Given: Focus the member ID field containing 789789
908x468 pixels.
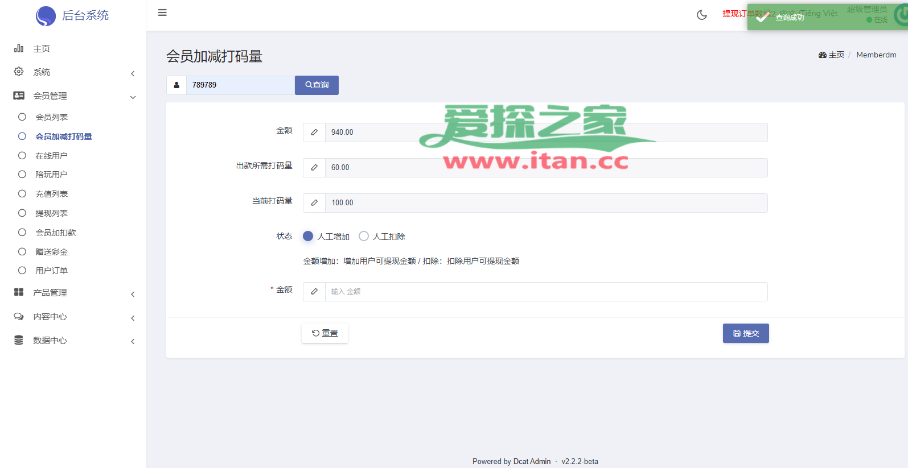Looking at the screenshot, I should (240, 85).
